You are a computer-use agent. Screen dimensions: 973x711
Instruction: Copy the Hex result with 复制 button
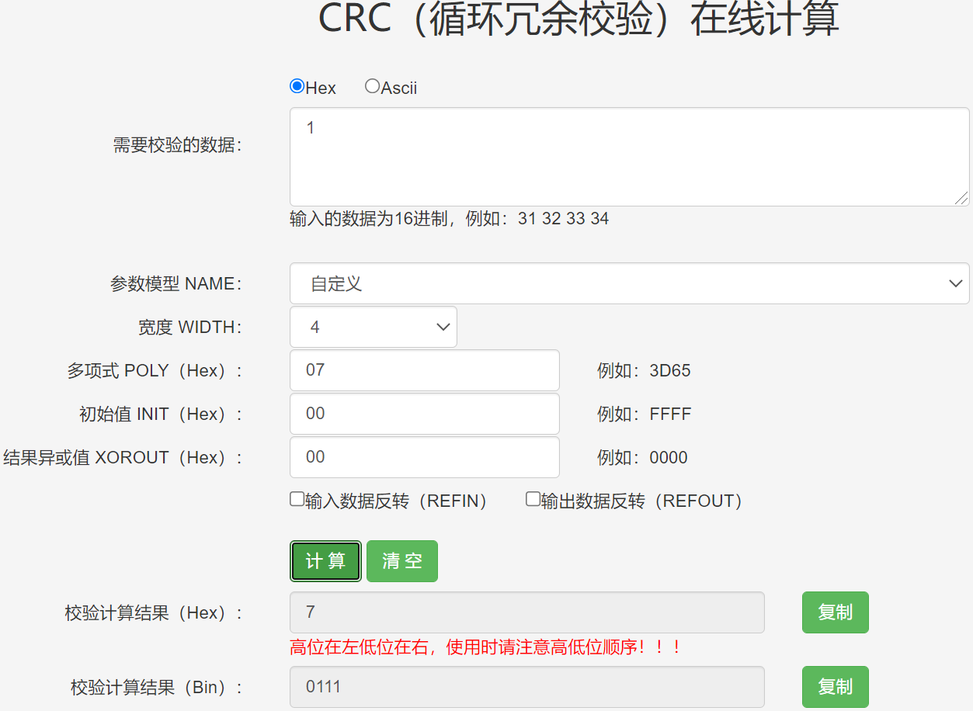click(836, 612)
